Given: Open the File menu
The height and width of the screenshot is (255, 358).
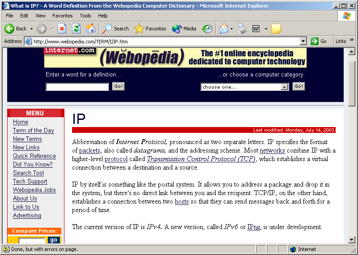Looking at the screenshot, I should tap(9, 16).
